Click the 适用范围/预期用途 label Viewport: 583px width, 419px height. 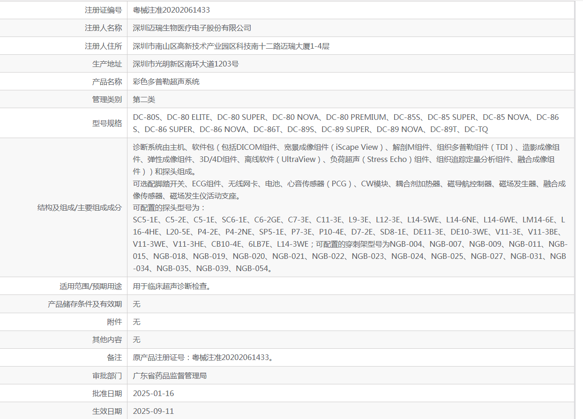click(x=90, y=286)
